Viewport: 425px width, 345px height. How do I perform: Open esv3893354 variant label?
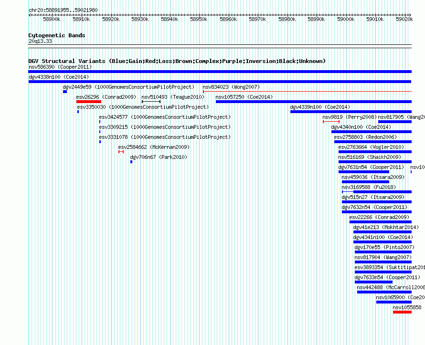click(390, 267)
